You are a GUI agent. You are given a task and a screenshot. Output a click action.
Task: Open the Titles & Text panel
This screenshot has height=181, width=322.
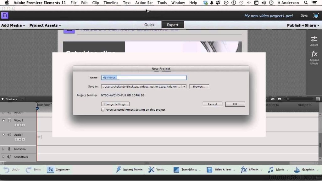tap(209, 170)
